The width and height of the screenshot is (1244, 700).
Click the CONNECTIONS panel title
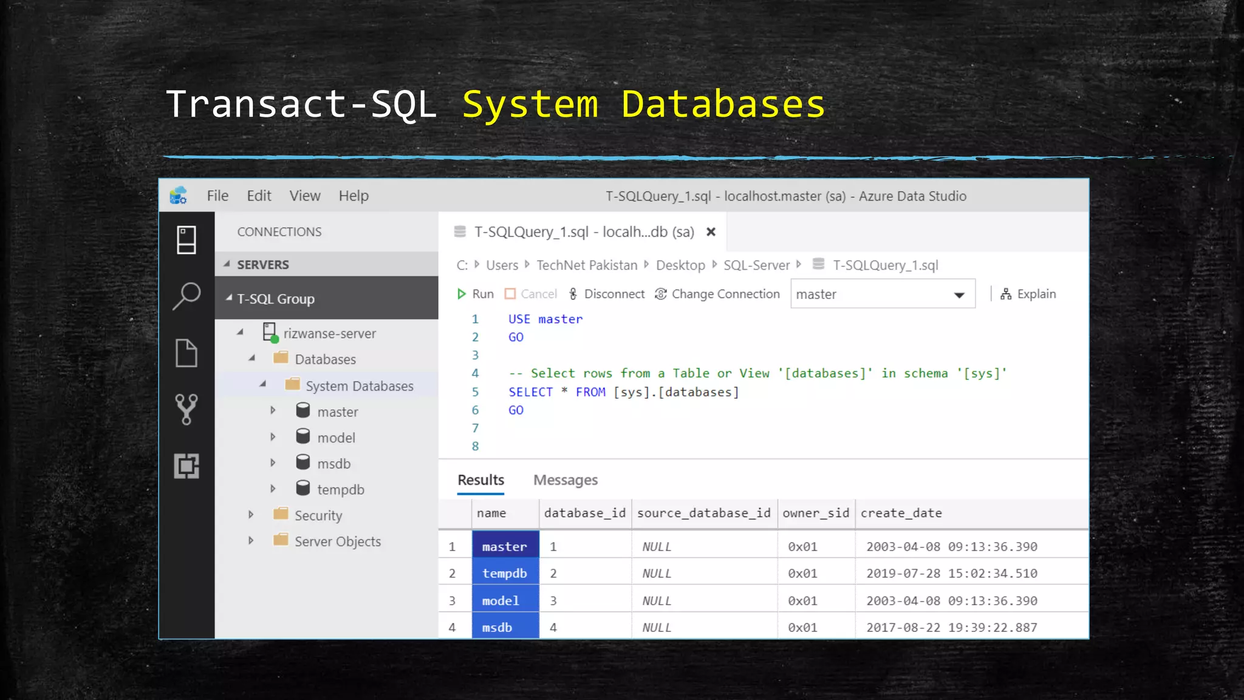click(279, 232)
